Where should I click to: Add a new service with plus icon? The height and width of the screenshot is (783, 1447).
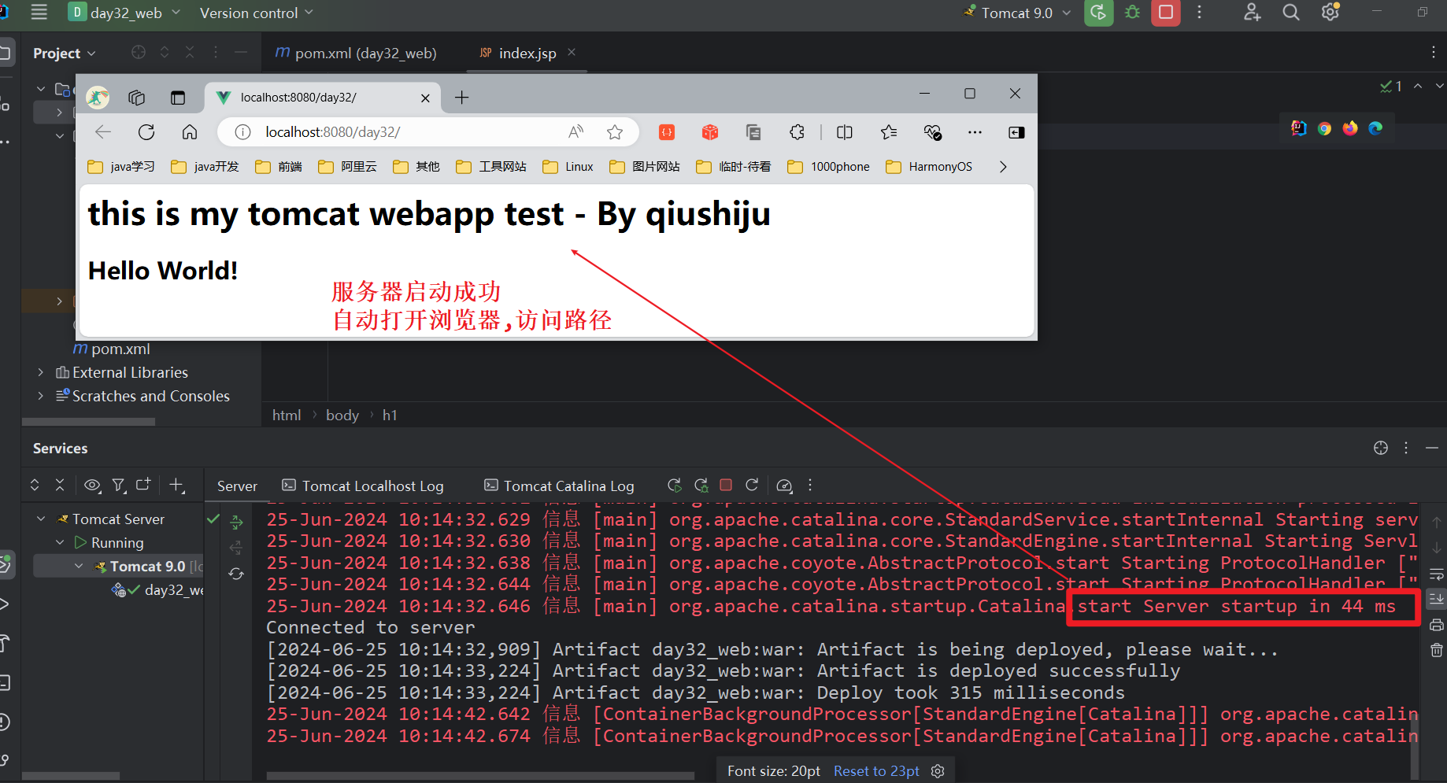coord(176,485)
